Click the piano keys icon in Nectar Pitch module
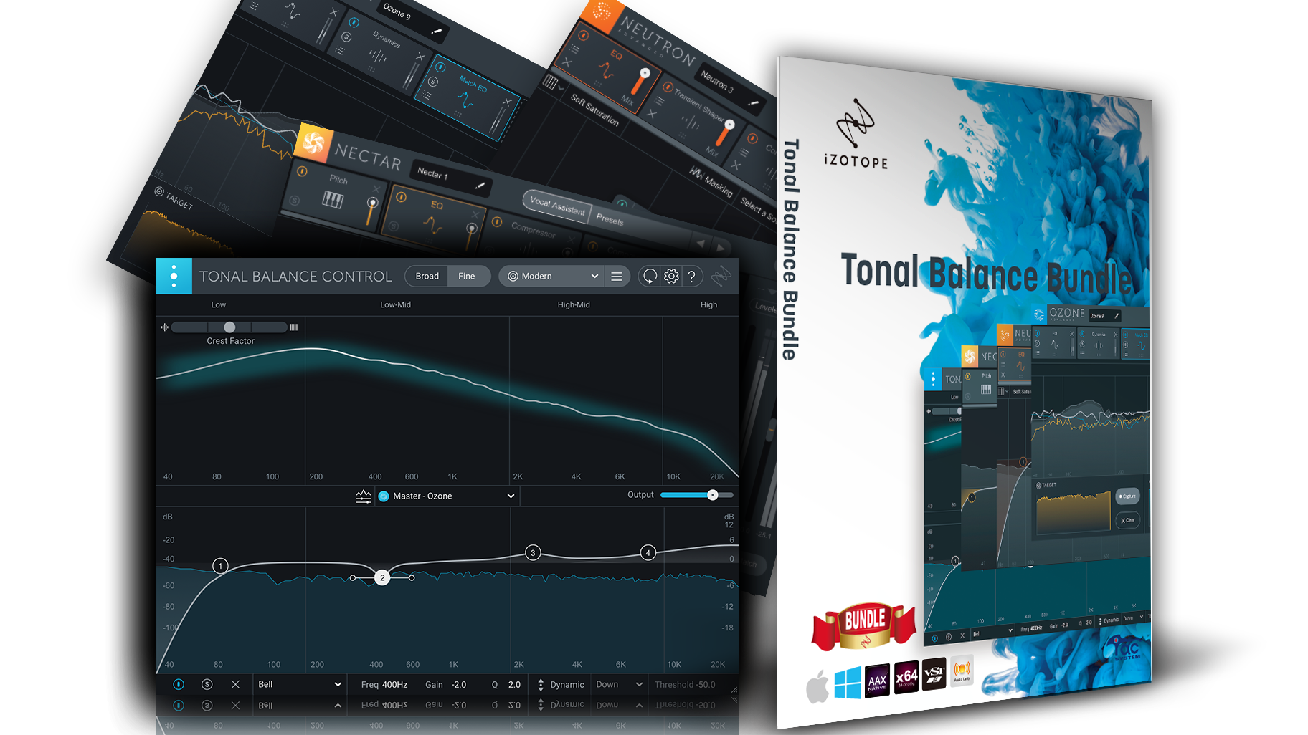Viewport: 1308px width, 735px height. [332, 200]
